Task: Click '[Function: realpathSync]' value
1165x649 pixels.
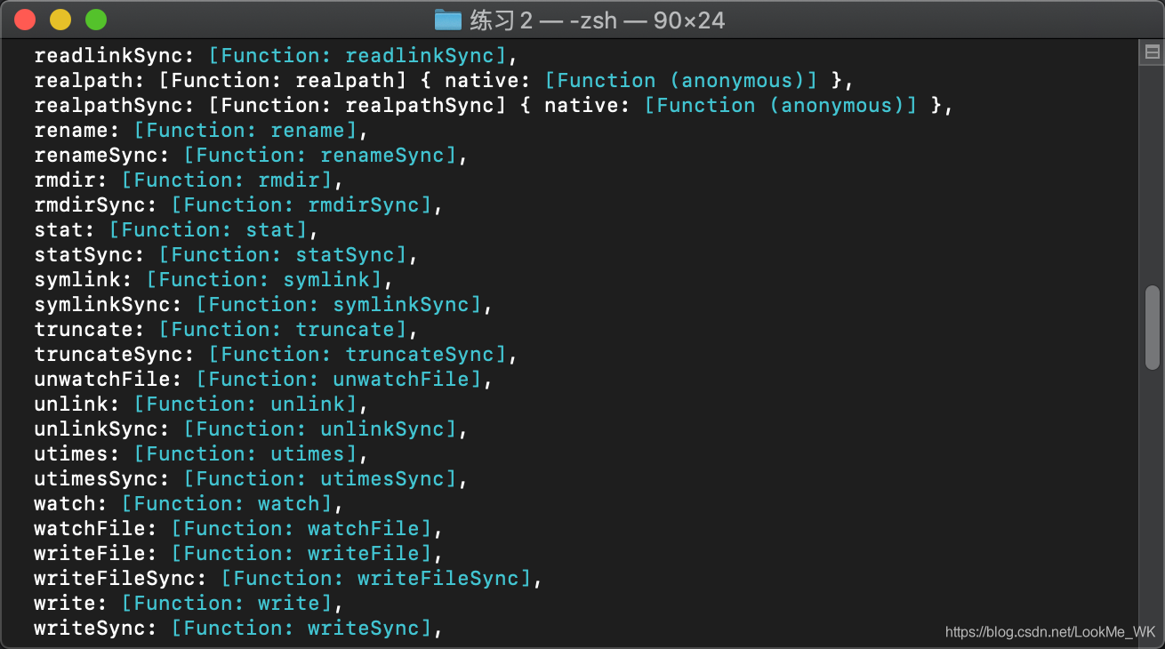Action: point(358,106)
